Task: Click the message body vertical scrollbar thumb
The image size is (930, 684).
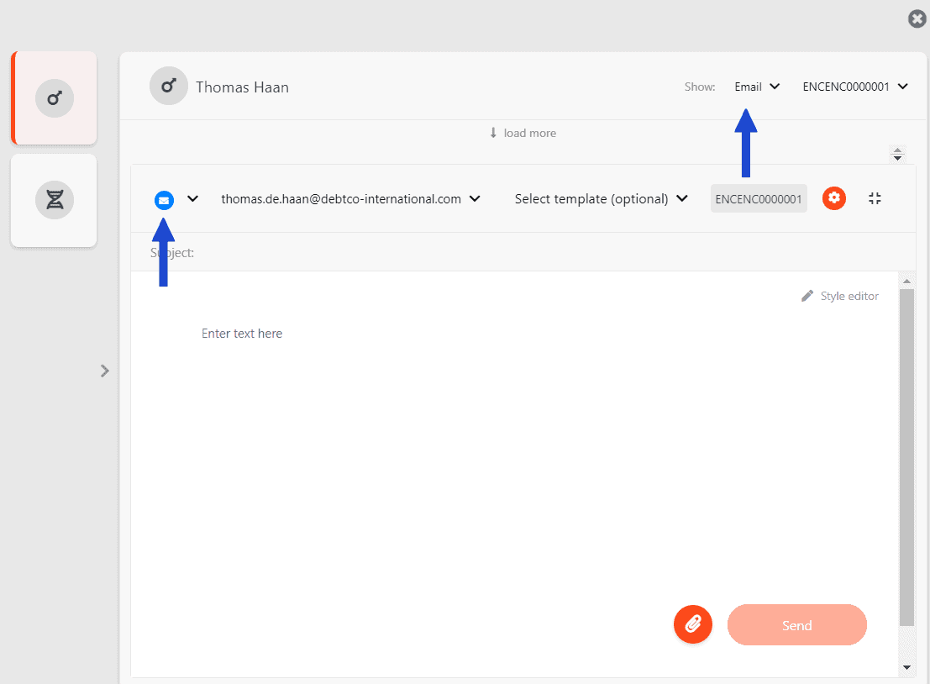Action: [x=906, y=457]
